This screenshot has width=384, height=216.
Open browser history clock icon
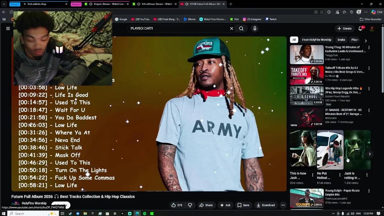(351, 12)
